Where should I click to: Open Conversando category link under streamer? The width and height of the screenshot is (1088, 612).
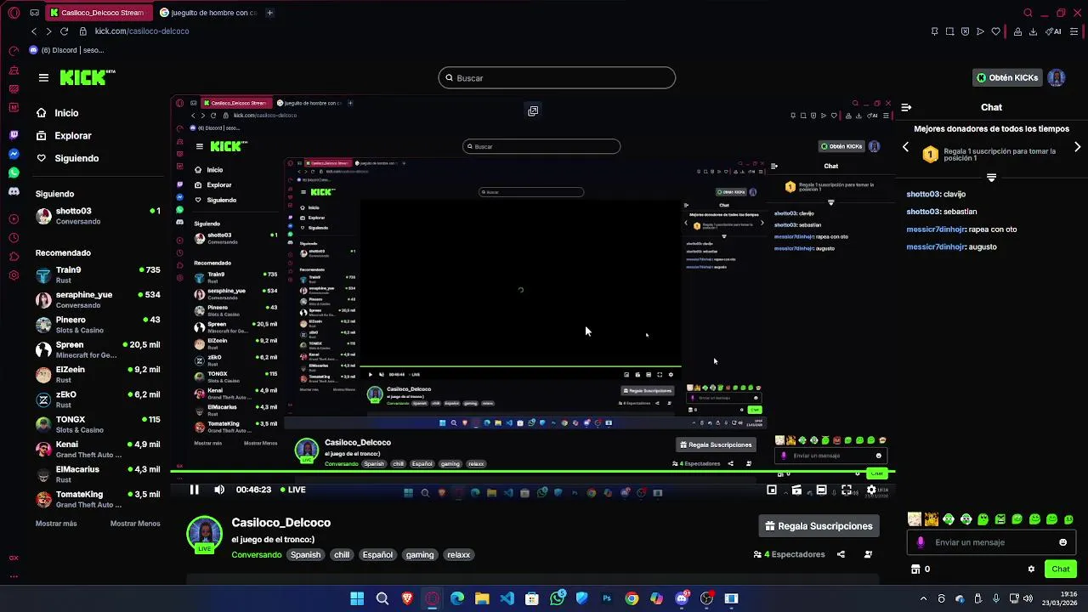(257, 554)
